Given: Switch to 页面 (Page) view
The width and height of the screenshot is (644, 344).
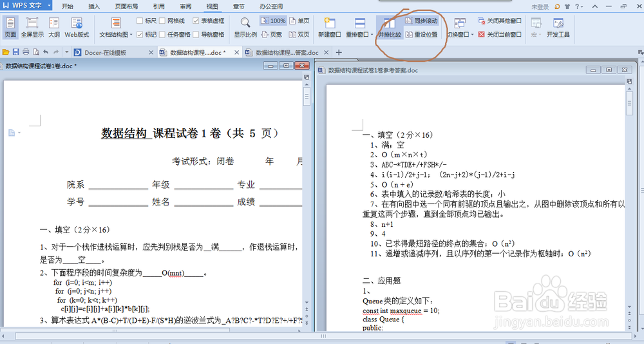Looking at the screenshot, I should (x=10, y=27).
